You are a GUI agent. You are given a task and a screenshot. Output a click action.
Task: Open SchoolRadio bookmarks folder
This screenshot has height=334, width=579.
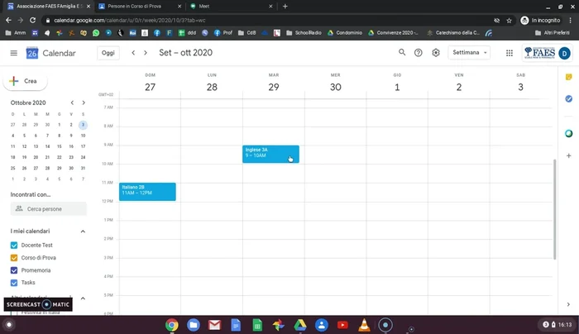(x=304, y=33)
